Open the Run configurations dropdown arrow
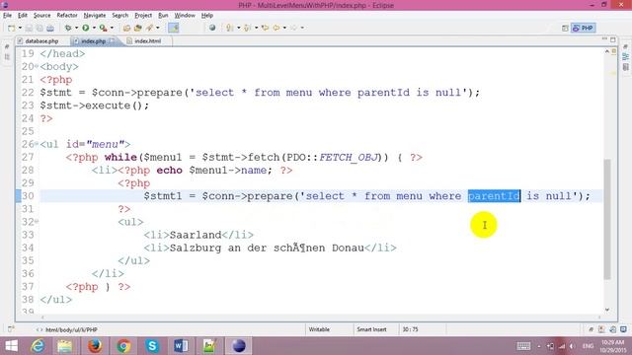 [94, 28]
